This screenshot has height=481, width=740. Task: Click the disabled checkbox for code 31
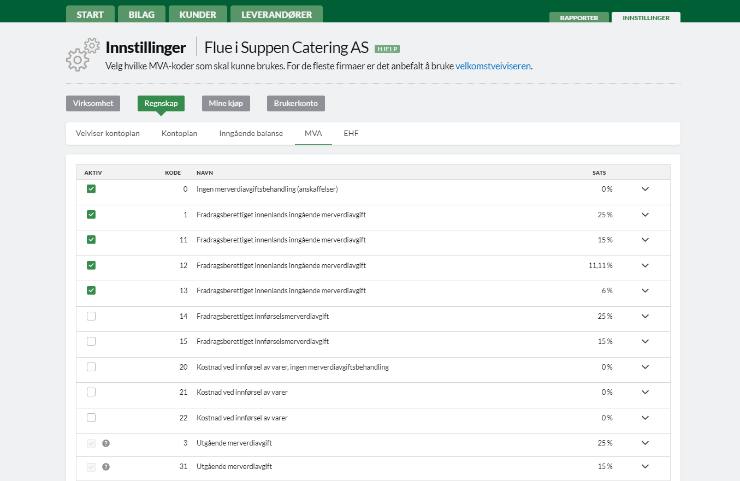coord(91,467)
